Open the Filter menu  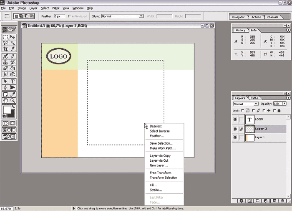click(55, 8)
